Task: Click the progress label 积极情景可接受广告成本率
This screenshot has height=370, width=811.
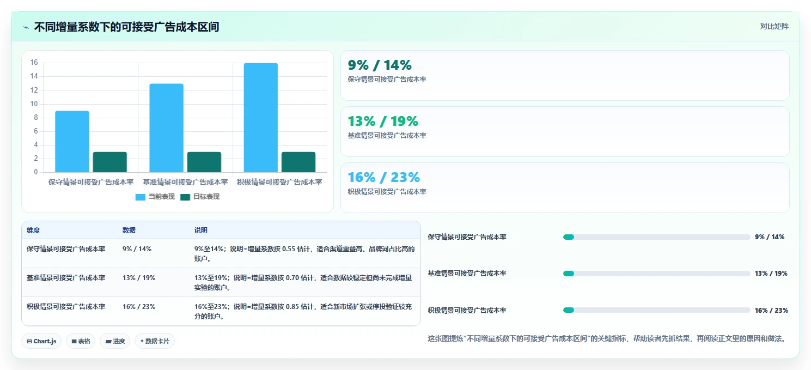Action: (467, 311)
